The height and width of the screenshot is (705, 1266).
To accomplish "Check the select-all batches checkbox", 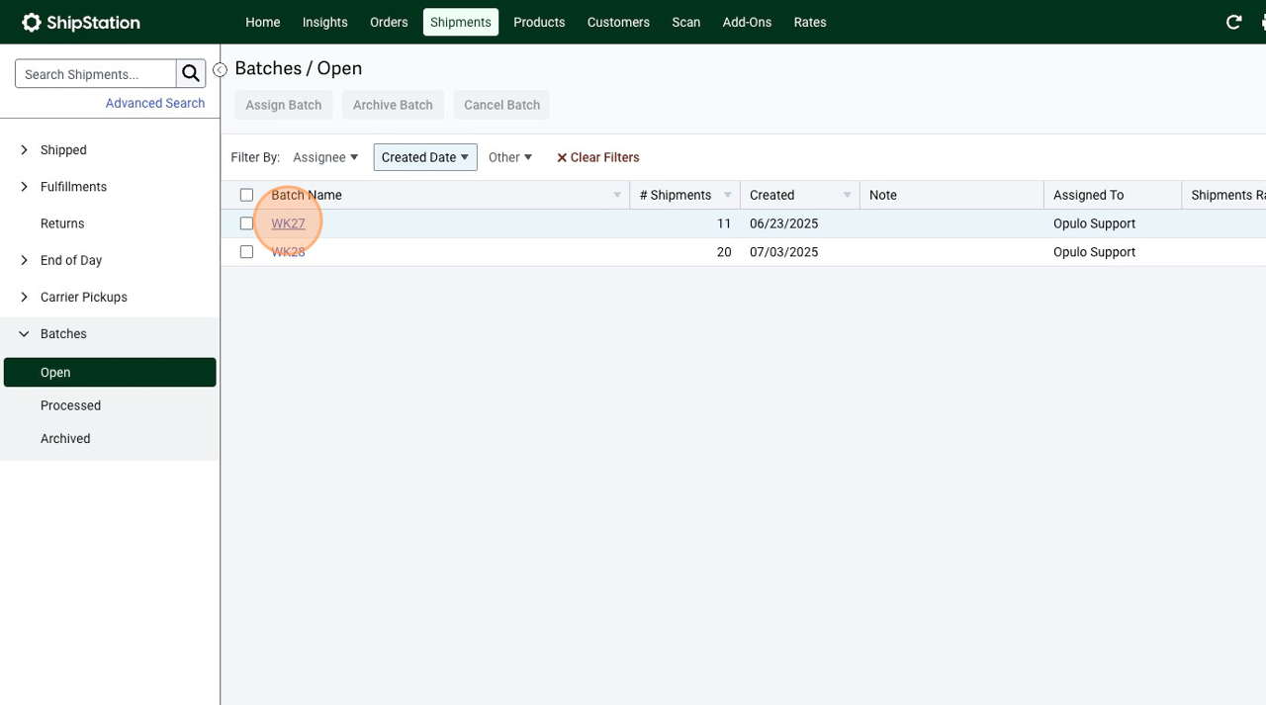I will (x=246, y=196).
